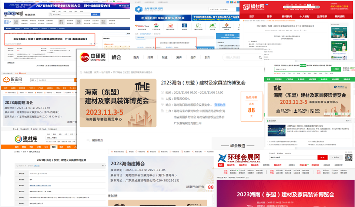Viewport: 355px width, 207px height.
Task: Select the red 首页 tab on 环球会展网
Action: point(221,165)
